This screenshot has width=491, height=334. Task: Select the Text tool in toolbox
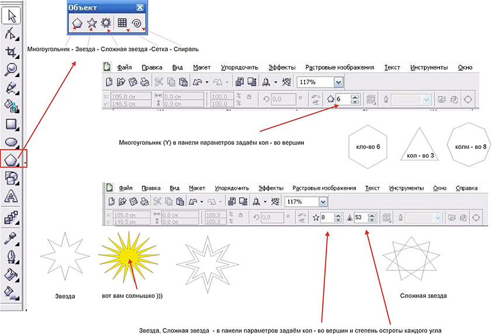pyautogui.click(x=12, y=196)
